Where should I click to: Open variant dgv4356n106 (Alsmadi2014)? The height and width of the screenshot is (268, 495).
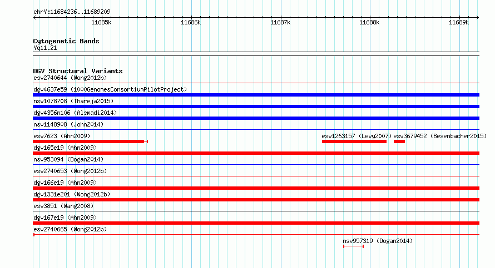75,113
